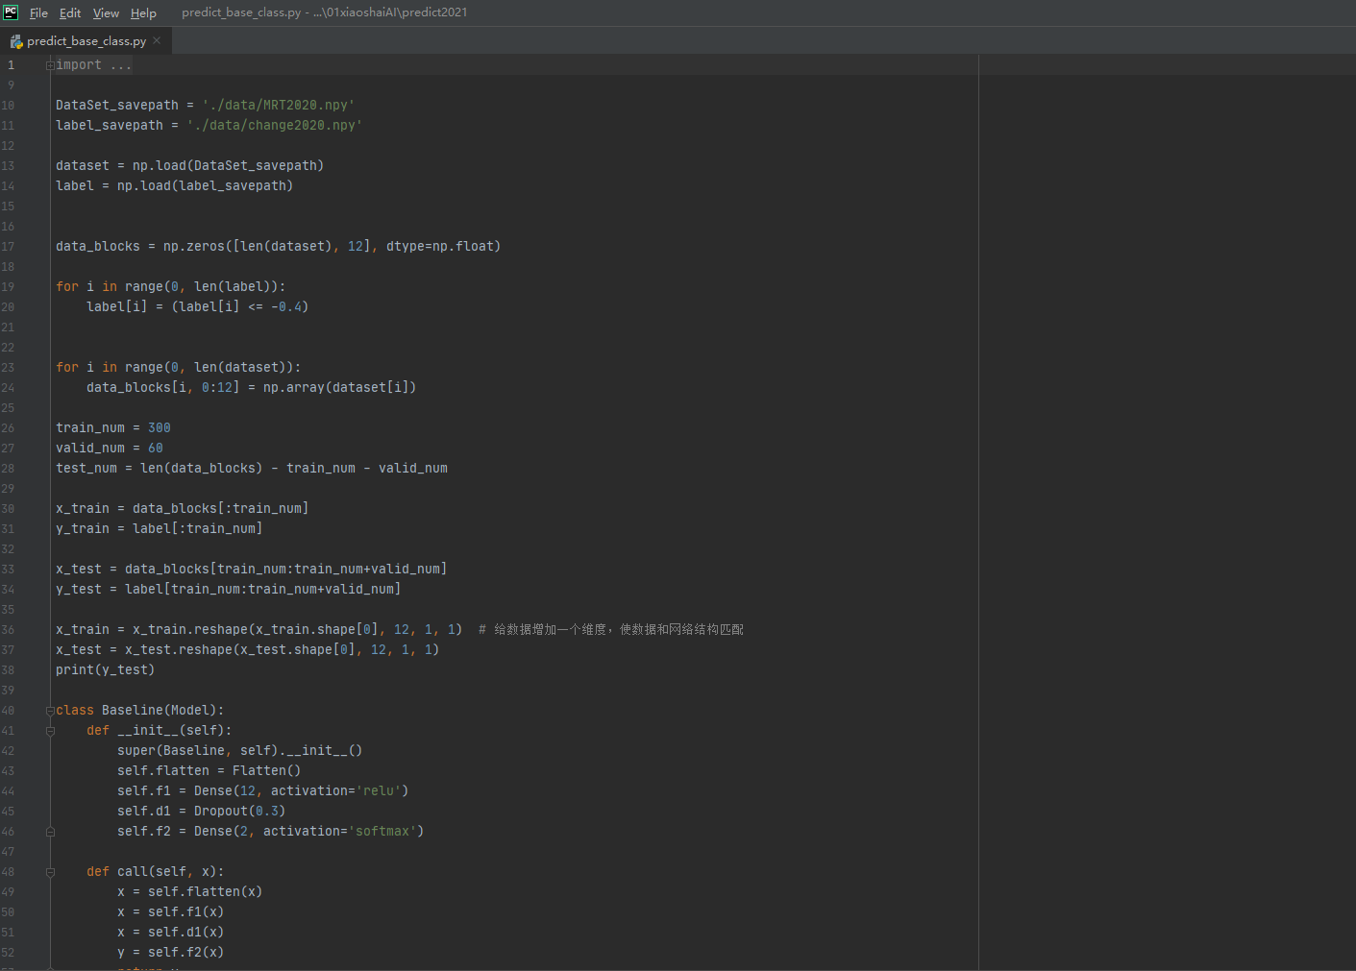Click 'class Baseline(Model):' declaration
Image resolution: width=1356 pixels, height=971 pixels.
pos(139,711)
